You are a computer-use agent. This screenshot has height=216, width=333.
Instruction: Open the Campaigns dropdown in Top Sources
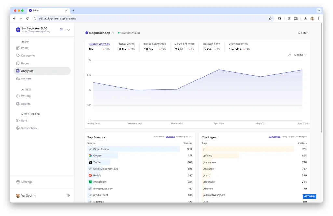(183, 137)
